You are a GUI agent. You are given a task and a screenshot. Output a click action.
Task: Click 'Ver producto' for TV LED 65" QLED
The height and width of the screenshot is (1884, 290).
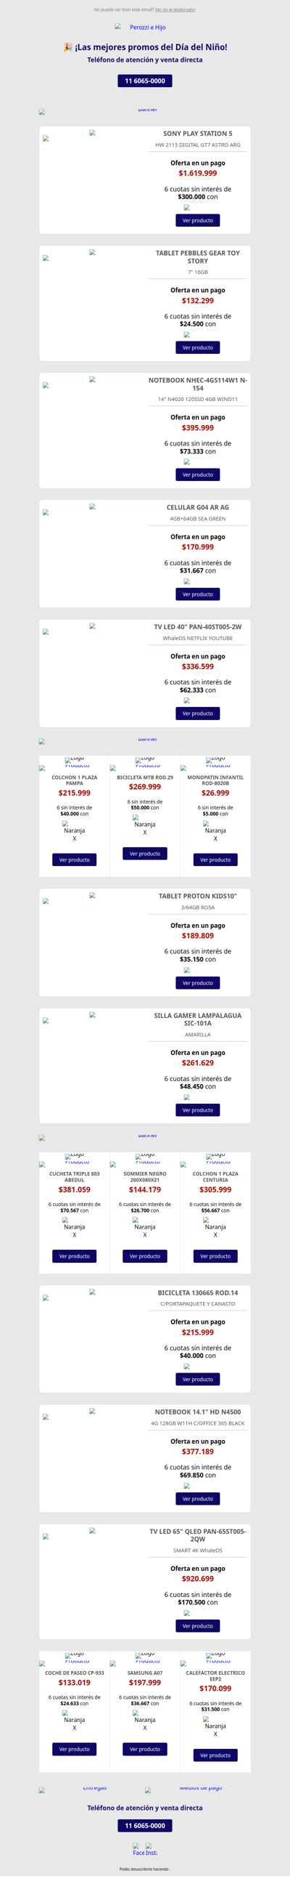(x=197, y=1626)
